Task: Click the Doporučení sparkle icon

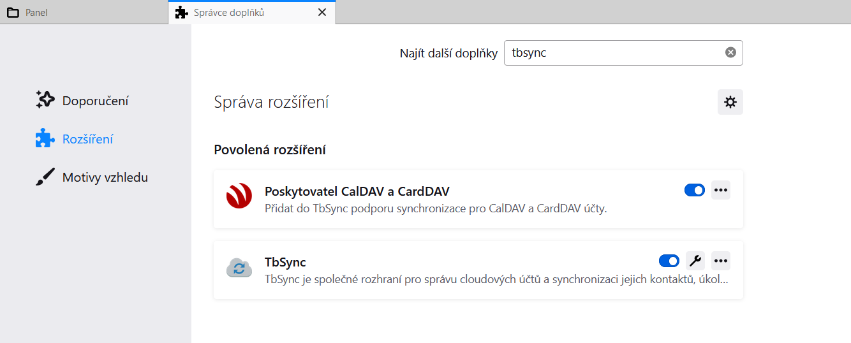Action: tap(45, 100)
